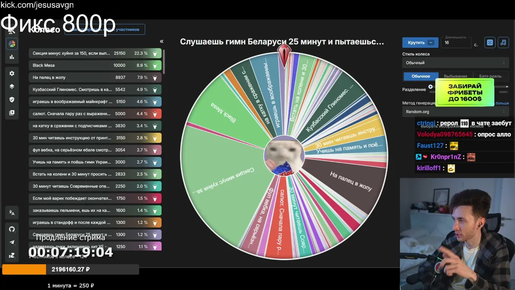Click the 2.0 % share value
This screenshot has height=290, width=515.
[x=142, y=186]
